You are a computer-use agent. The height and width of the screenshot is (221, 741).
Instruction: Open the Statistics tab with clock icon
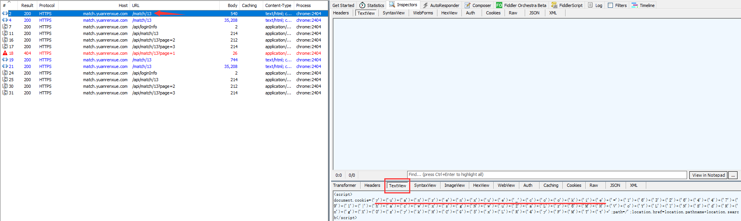[x=362, y=5]
